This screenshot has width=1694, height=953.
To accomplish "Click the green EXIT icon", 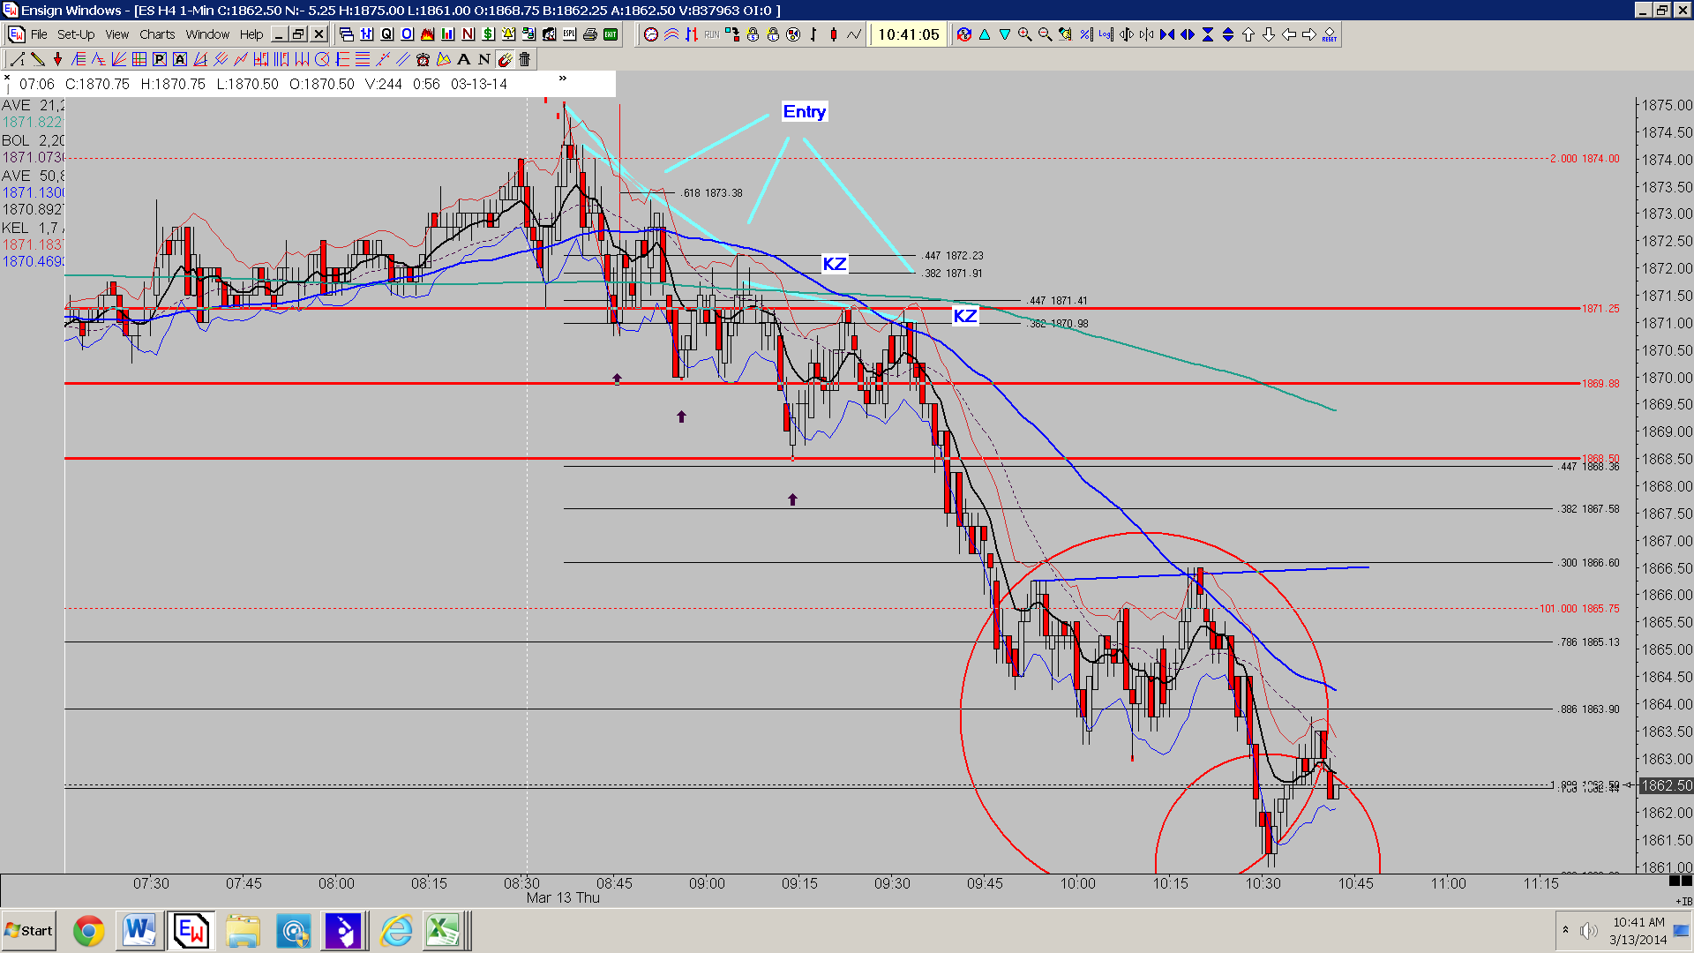I will pos(611,34).
